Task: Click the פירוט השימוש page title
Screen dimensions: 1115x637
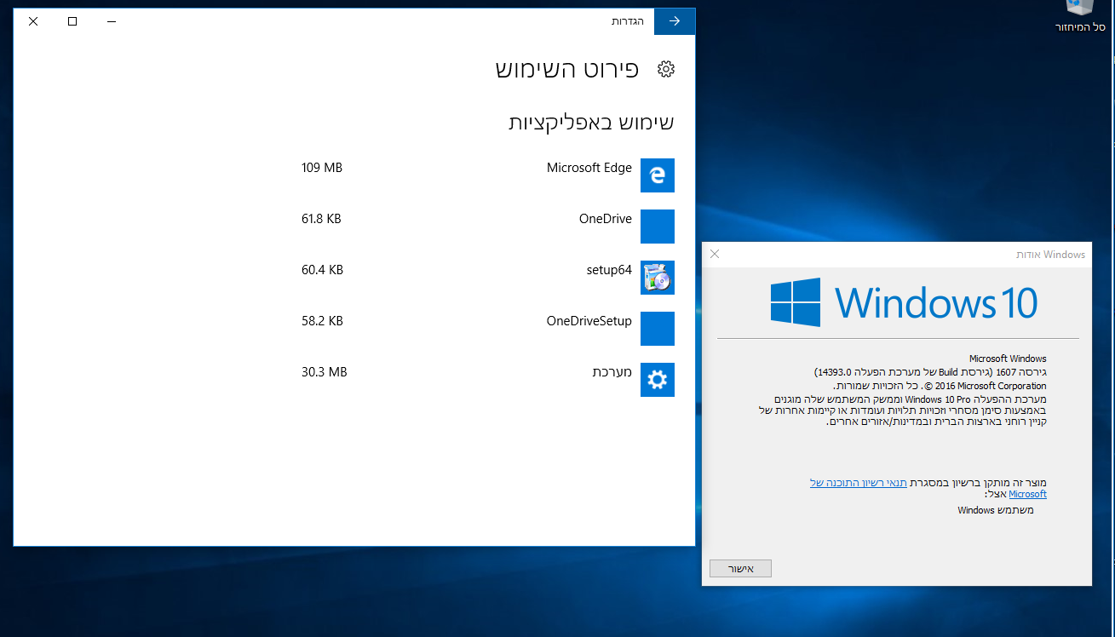Action: pos(567,69)
